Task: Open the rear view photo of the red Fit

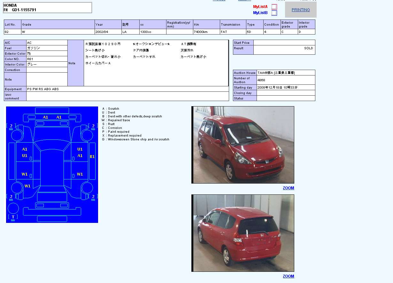Action: coord(243,233)
